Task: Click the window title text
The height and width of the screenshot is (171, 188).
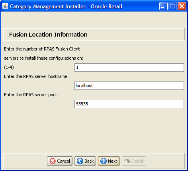Action: [66, 7]
